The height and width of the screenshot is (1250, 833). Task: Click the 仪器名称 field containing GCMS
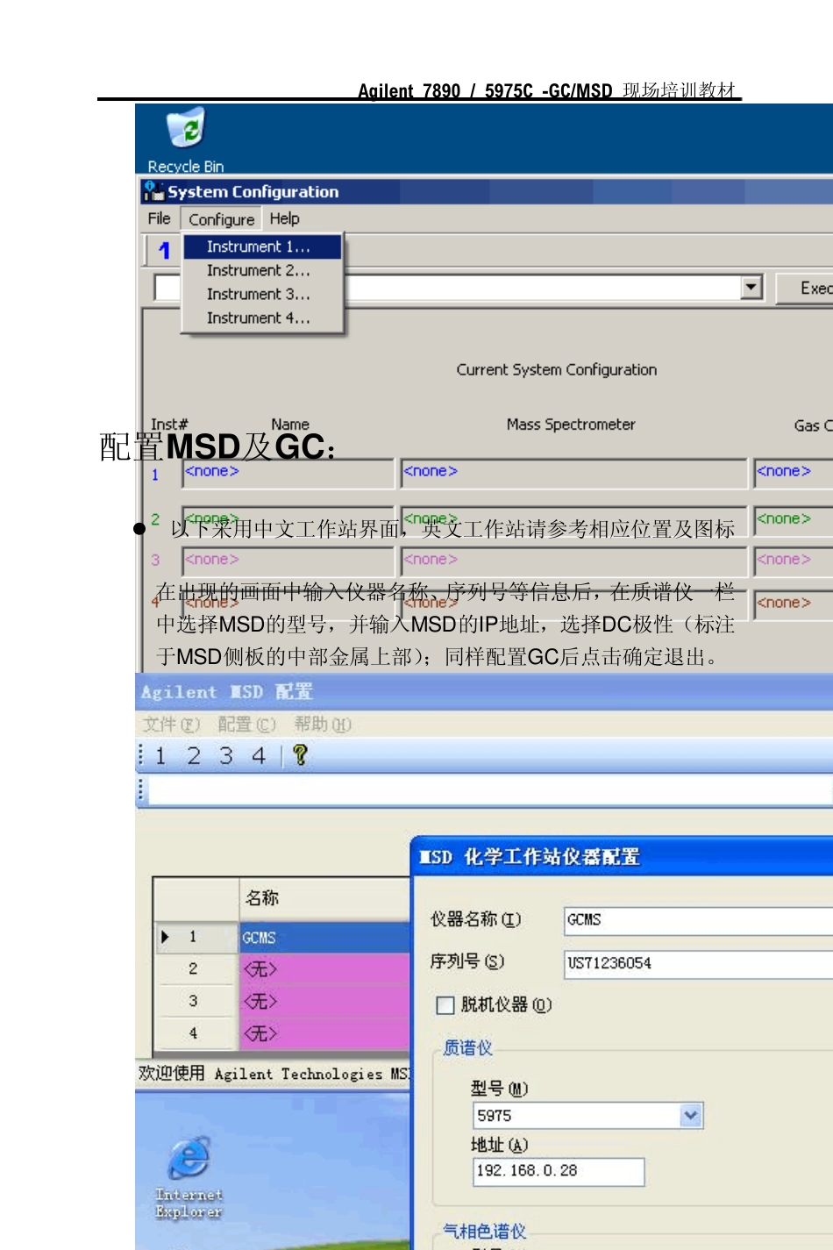pyautogui.click(x=698, y=920)
